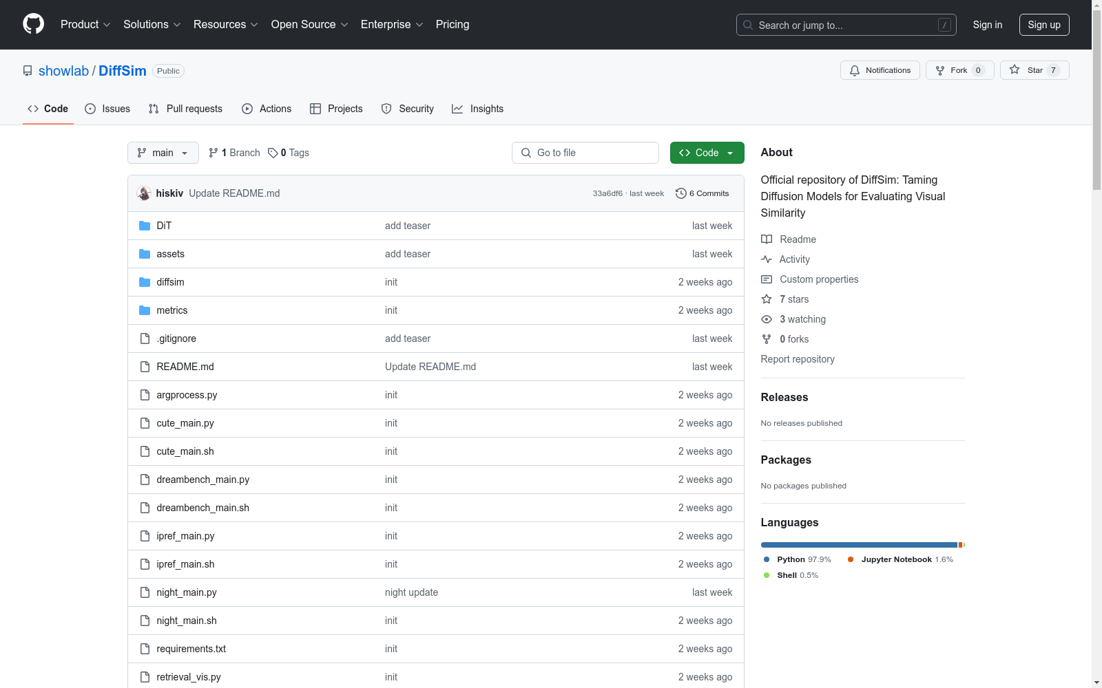
Task: View the 6 Commits history
Action: [703, 193]
